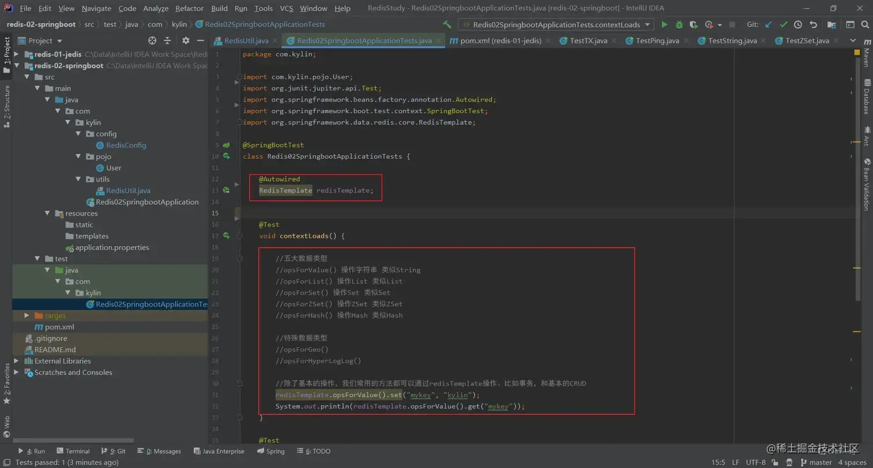The image size is (873, 468).
Task: Toggle the Database side panel
Action: click(866, 96)
